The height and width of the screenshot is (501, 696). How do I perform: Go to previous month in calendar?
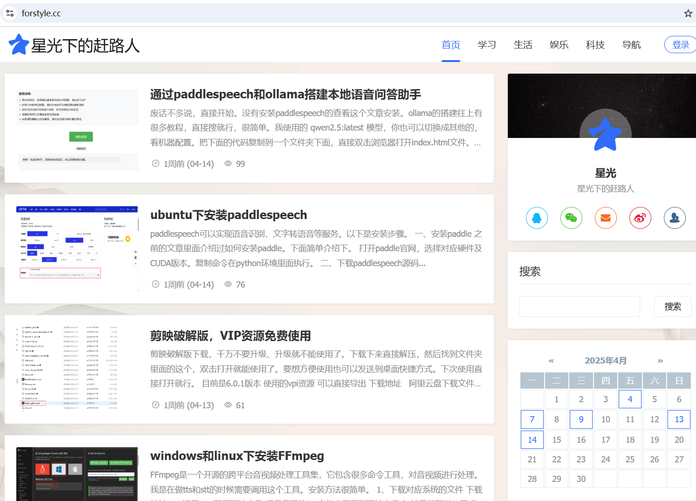point(551,361)
